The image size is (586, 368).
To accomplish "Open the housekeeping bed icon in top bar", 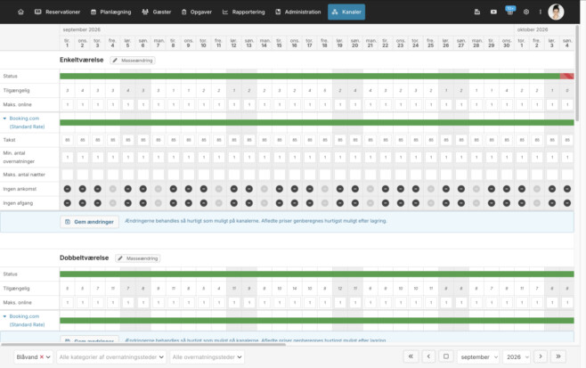I will [x=476, y=12].
